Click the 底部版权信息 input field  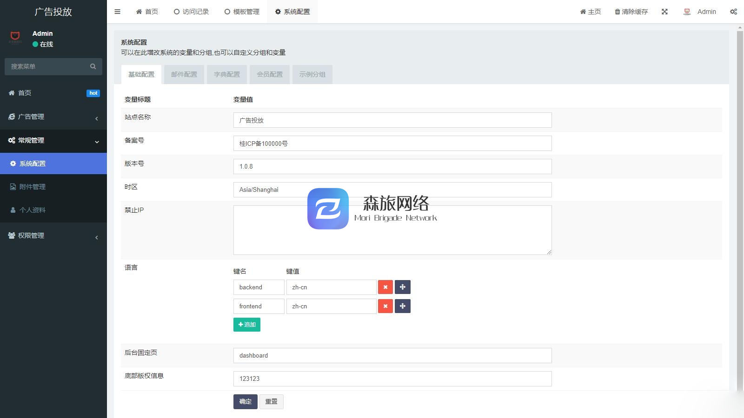(392, 379)
